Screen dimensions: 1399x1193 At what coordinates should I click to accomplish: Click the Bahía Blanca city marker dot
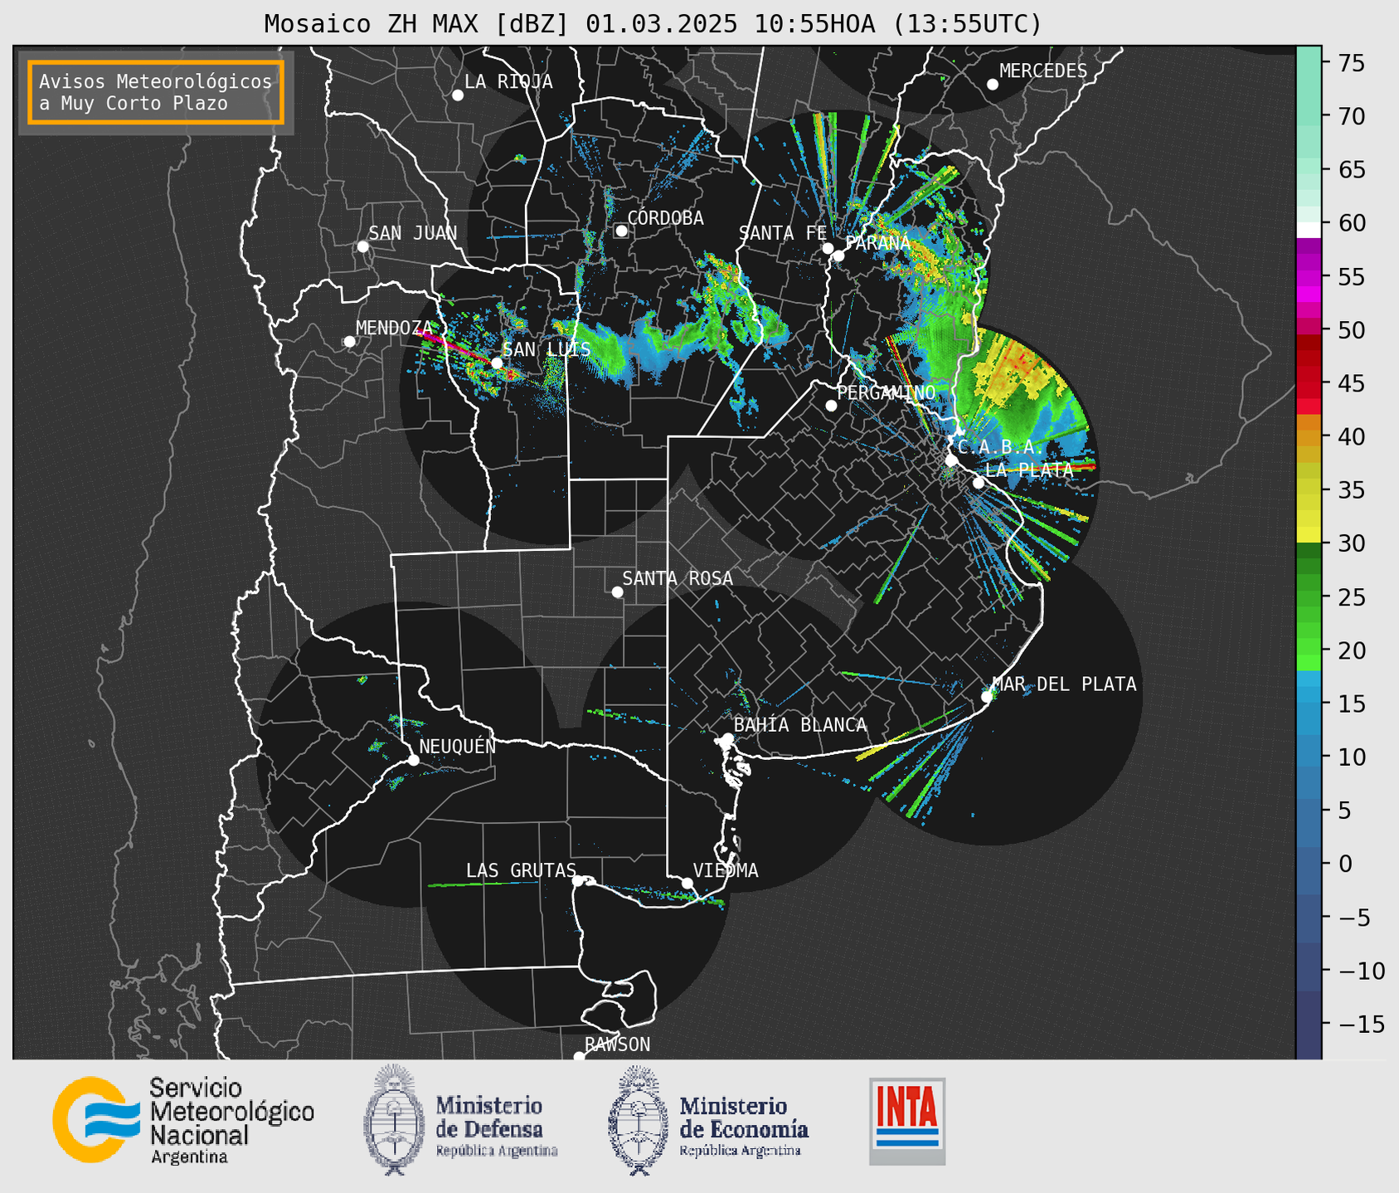(727, 738)
